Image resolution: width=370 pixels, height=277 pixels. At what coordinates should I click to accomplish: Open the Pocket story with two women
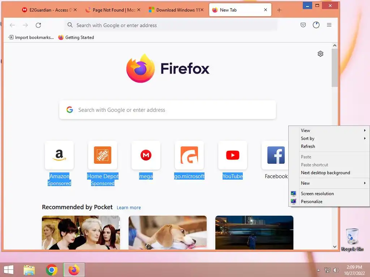(81, 233)
